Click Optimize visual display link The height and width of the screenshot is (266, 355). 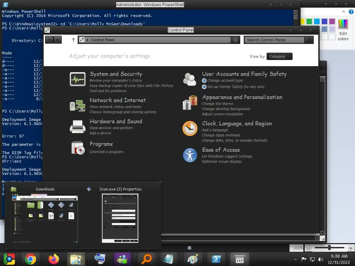click(222, 161)
